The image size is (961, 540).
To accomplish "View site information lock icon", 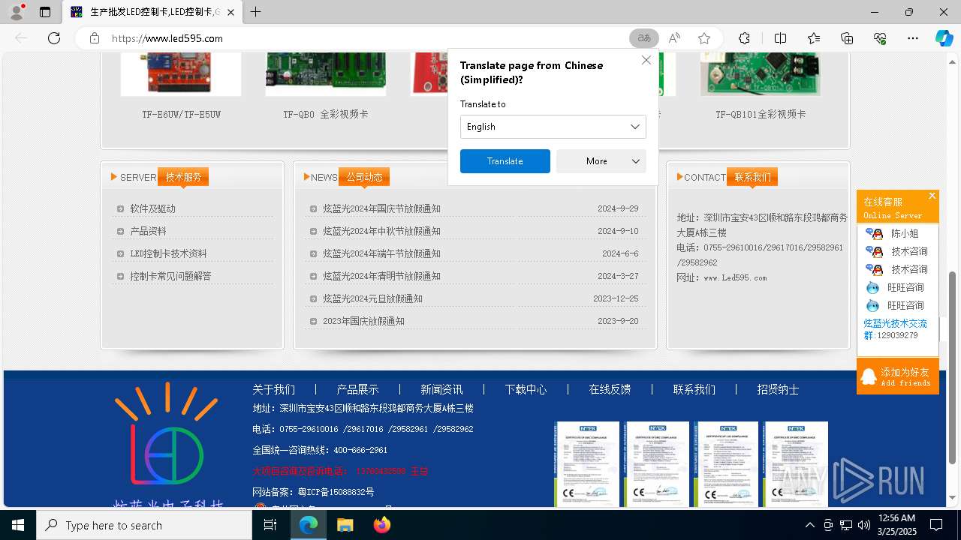I will coord(94,38).
